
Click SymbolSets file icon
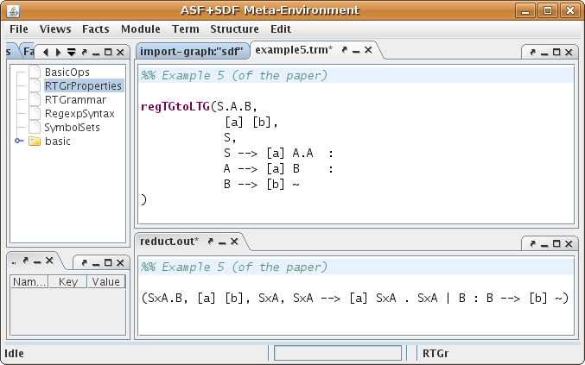[x=35, y=128]
